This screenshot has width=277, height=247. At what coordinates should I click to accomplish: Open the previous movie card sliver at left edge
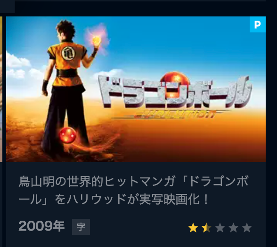(x=1, y=89)
